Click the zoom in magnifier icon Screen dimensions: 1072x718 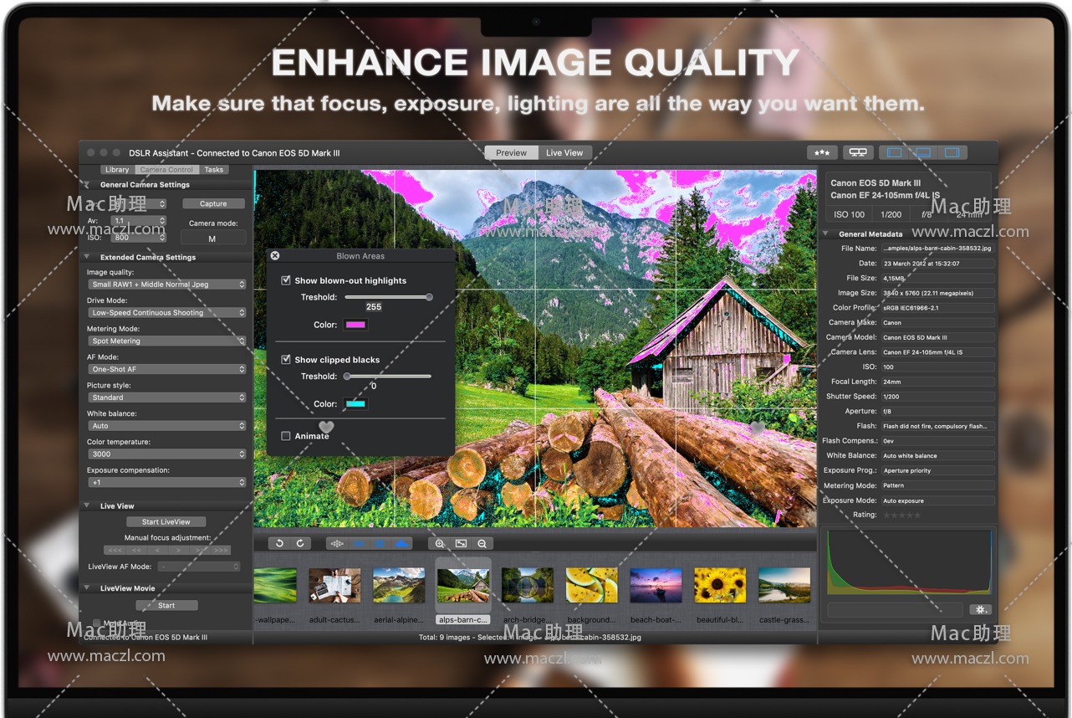pos(440,543)
